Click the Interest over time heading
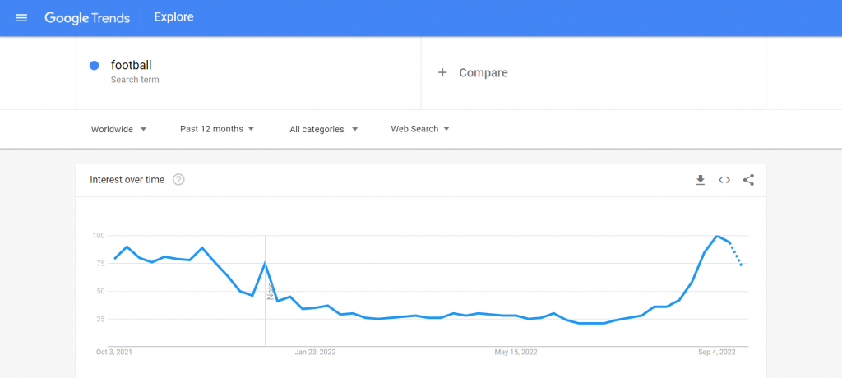Screen dimensions: 842x378 (127, 180)
